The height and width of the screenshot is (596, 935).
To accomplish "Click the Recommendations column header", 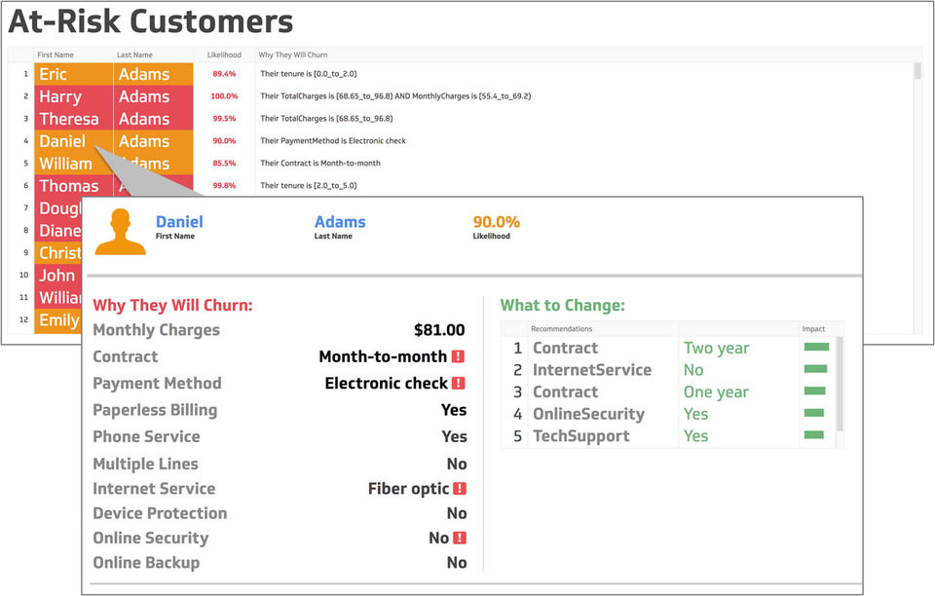I will coord(562,329).
